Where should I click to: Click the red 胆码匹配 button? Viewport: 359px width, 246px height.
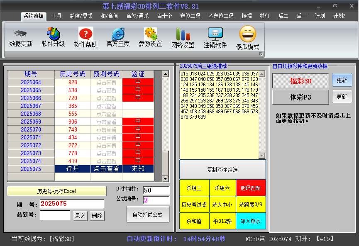(251, 188)
